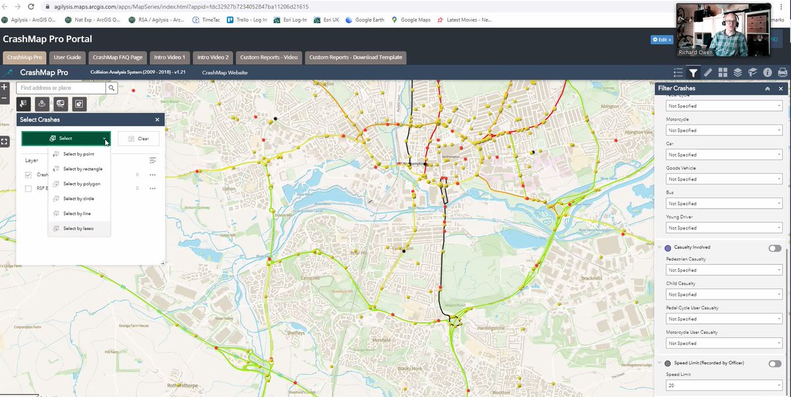This screenshot has height=397, width=791.
Task: Click the blue Edit button
Action: tap(661, 40)
